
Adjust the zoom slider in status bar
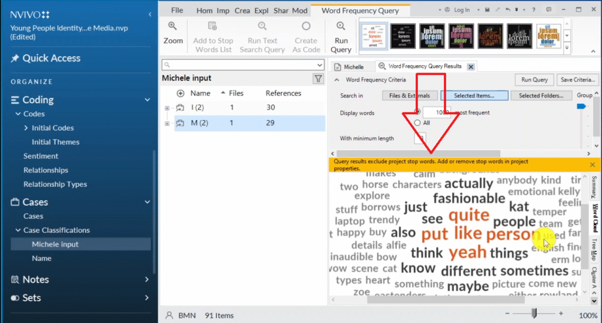coord(534,314)
